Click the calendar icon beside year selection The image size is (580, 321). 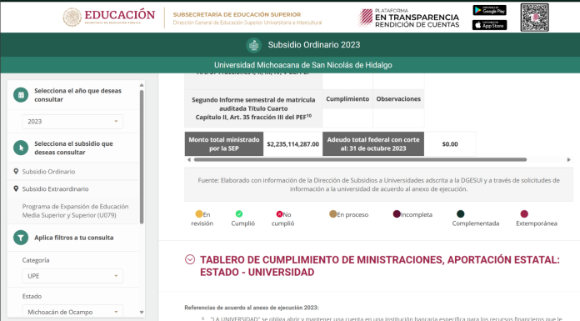pos(21,95)
